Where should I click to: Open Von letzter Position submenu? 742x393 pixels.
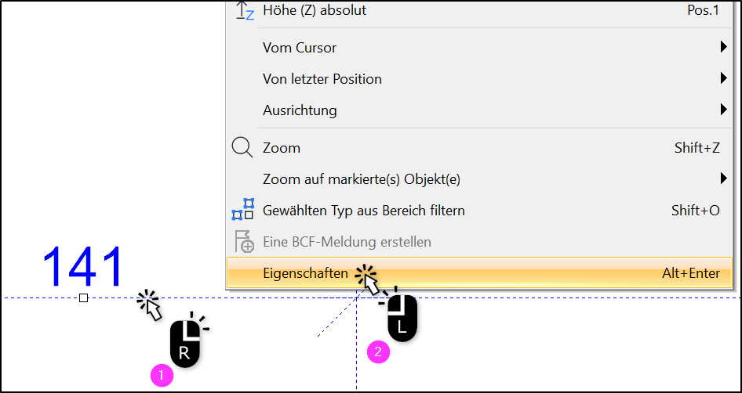coord(479,78)
